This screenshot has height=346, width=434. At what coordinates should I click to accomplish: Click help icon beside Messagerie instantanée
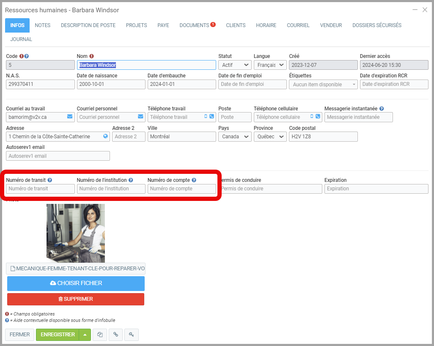pyautogui.click(x=382, y=109)
